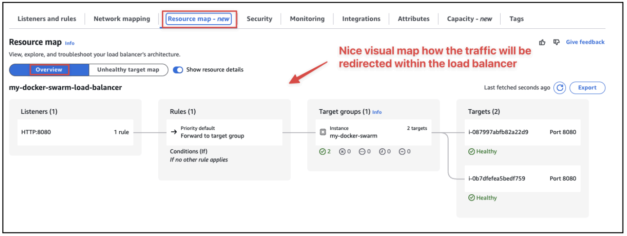This screenshot has height=236, width=627.
Task: Click Healthy check icon under i-087997abfb82a22d9
Action: 471,151
